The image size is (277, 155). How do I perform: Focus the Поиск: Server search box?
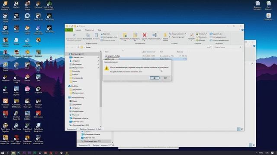pos(228,47)
